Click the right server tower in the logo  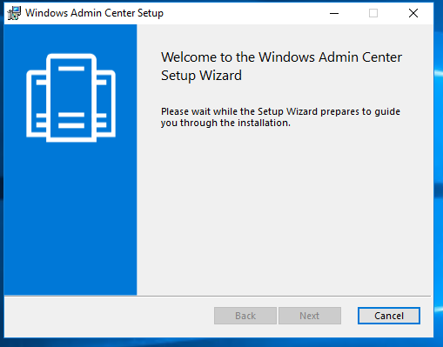[x=106, y=103]
